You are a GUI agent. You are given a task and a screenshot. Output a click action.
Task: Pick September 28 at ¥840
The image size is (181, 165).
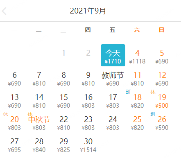[x=39, y=145]
